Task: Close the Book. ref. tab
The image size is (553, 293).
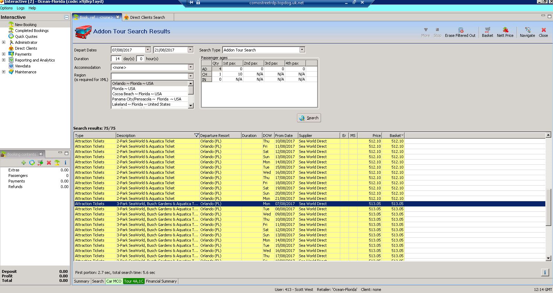Action: pos(118,17)
